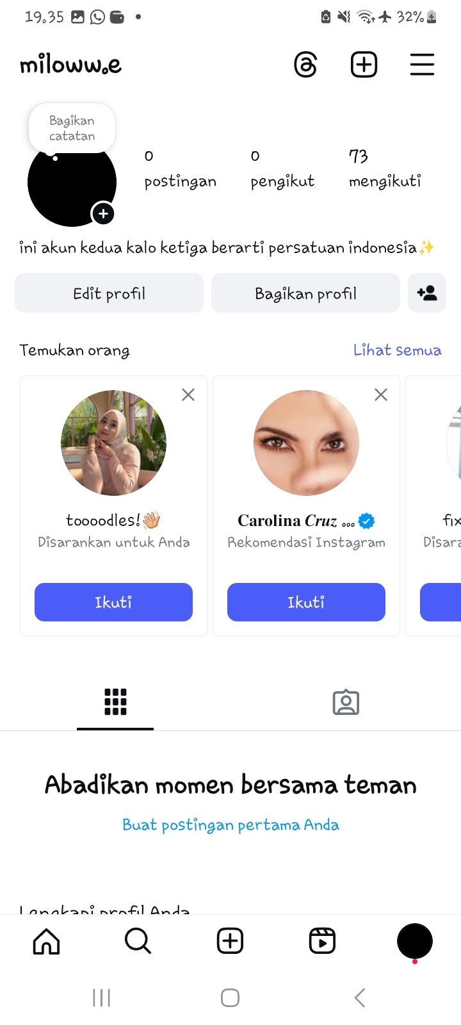Screen dimensions: 461x1025
Task: Tap the create new post icon in header
Action: pos(364,65)
